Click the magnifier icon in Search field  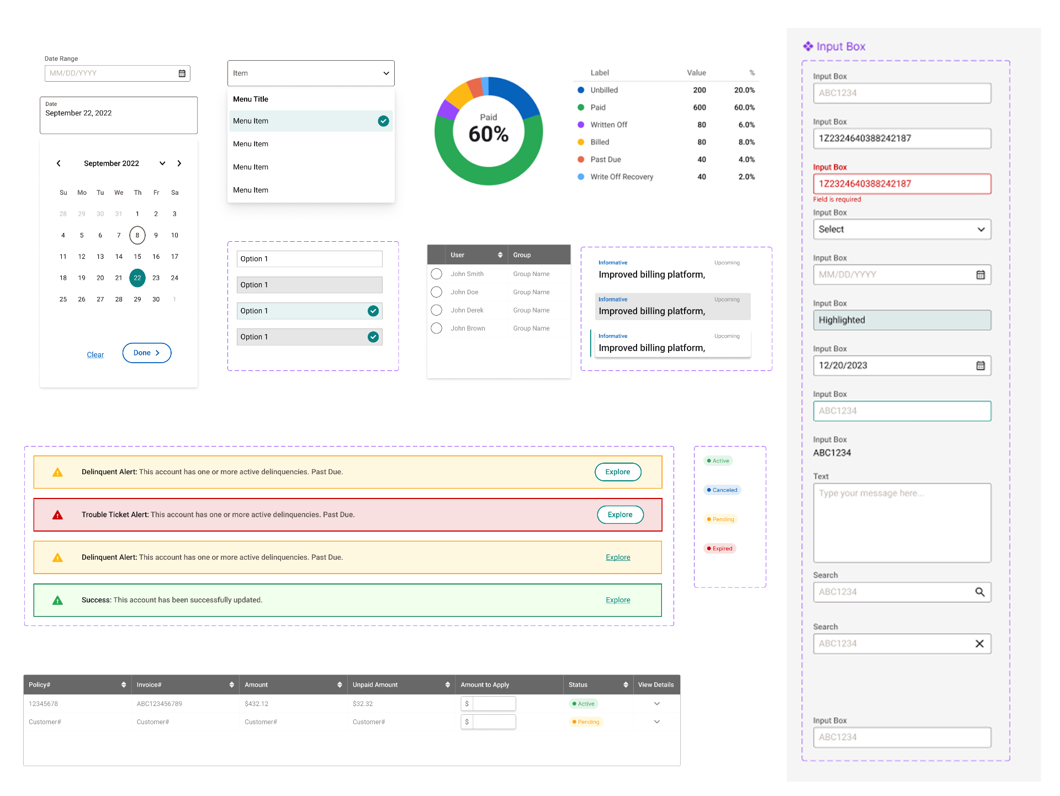[x=980, y=592]
